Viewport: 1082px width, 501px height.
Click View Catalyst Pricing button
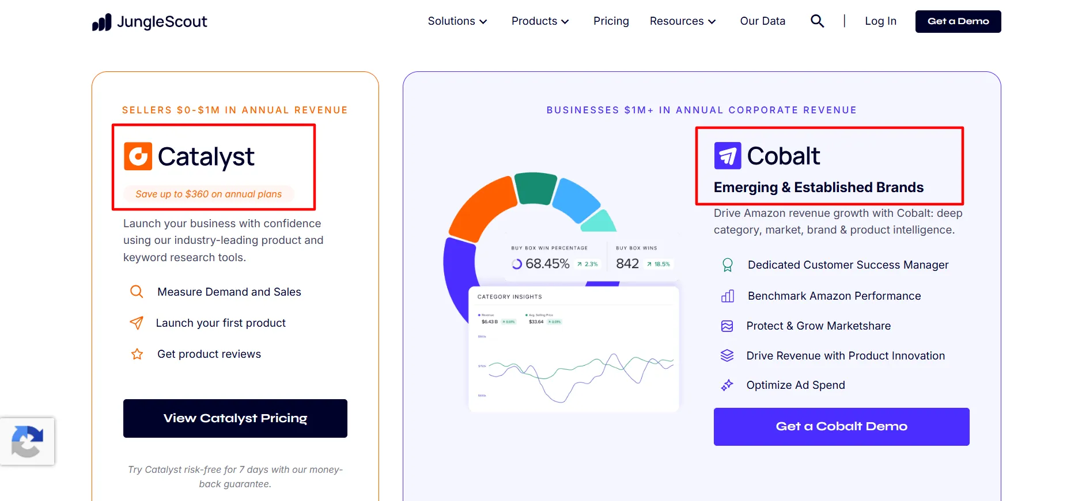(235, 418)
